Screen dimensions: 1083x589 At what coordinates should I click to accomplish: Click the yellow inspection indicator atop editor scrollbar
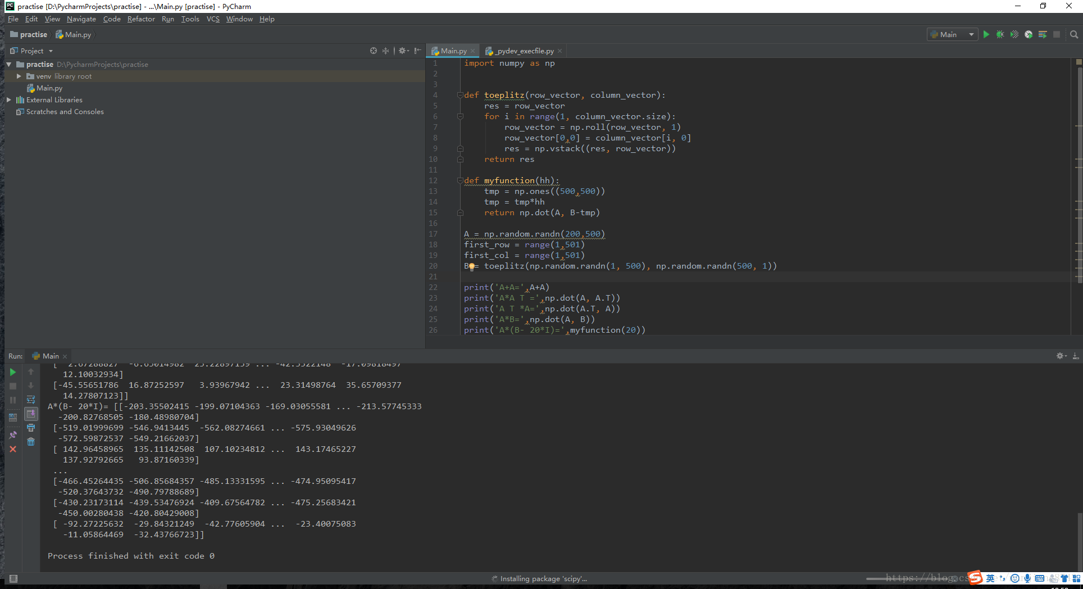[1079, 62]
